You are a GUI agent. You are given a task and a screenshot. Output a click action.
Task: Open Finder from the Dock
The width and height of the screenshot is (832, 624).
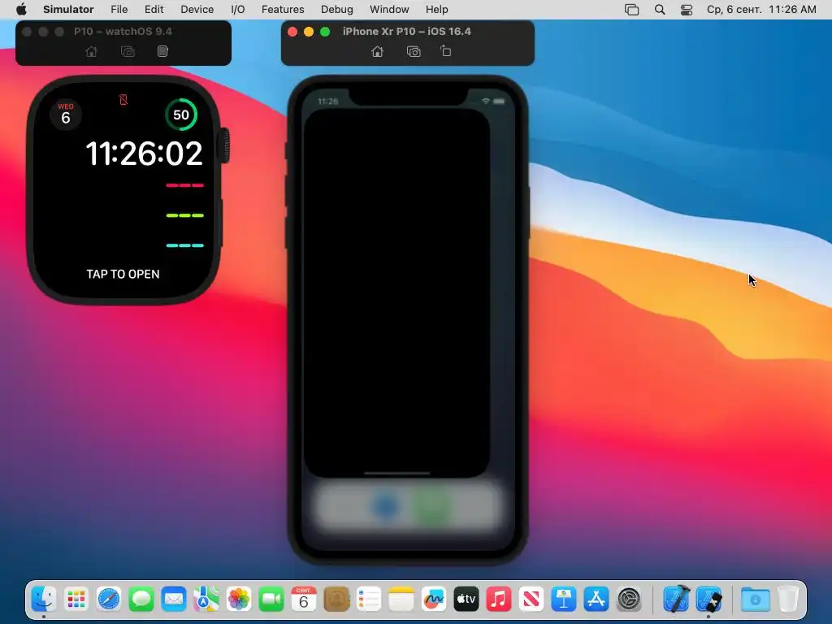click(44, 599)
